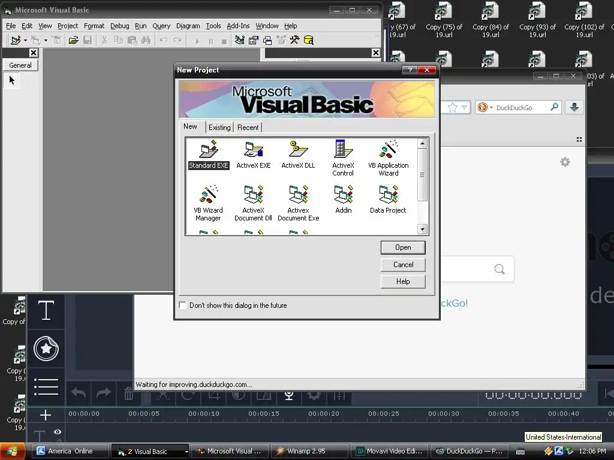This screenshot has height=460, width=614.
Task: Click the Help button in New Project dialog
Action: coord(403,282)
